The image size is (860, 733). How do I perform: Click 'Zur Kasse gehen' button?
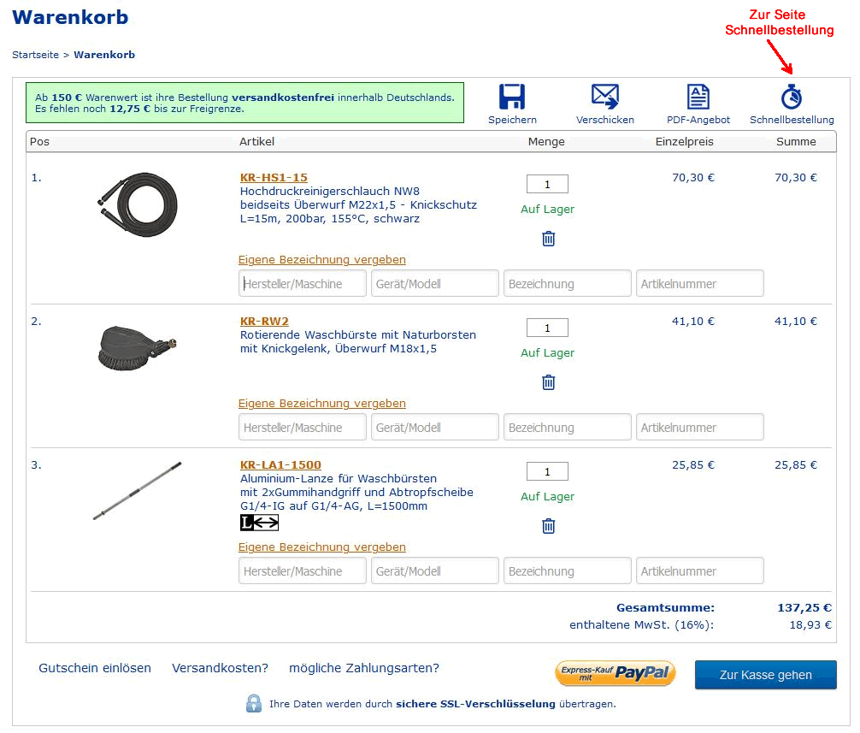point(765,675)
